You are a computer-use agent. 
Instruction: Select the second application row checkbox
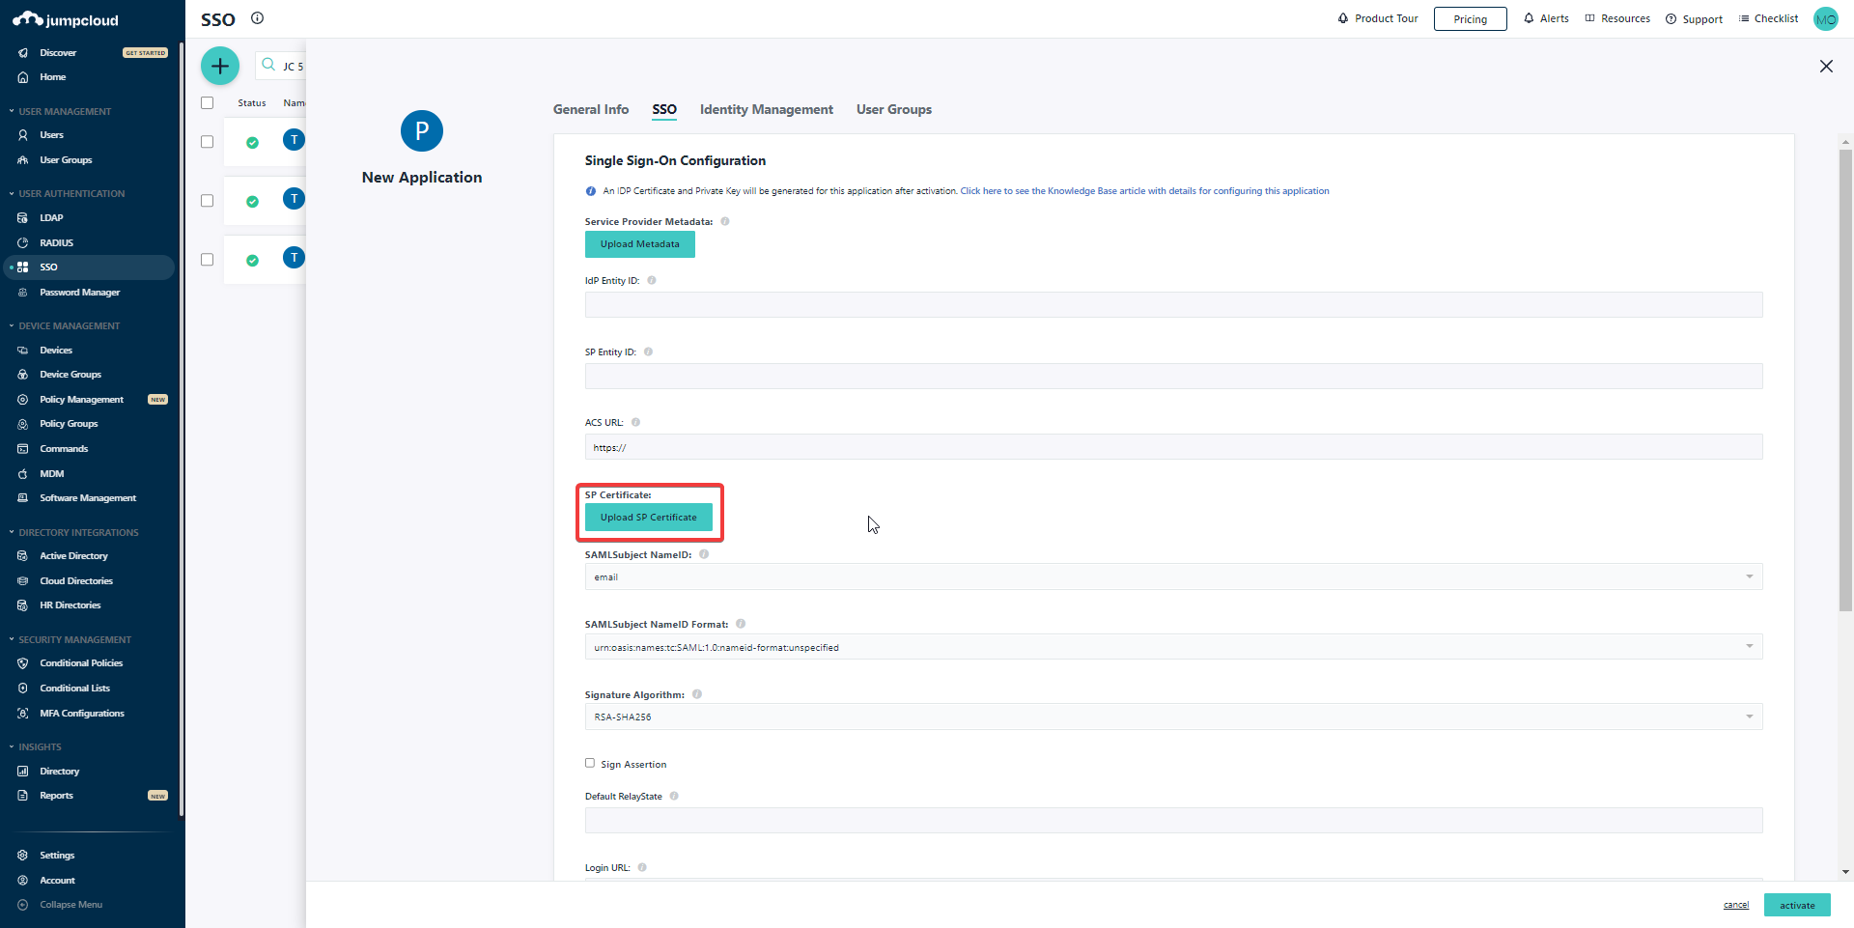tap(207, 201)
